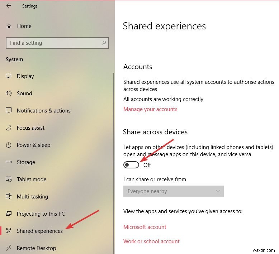Turn on Share across devices toggle
279x254 pixels.
pyautogui.click(x=131, y=165)
